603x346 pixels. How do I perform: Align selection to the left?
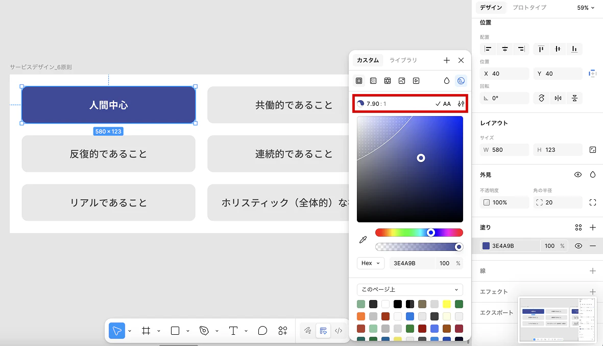click(x=488, y=49)
